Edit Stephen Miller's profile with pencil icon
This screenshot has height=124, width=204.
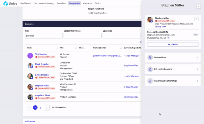197,19
